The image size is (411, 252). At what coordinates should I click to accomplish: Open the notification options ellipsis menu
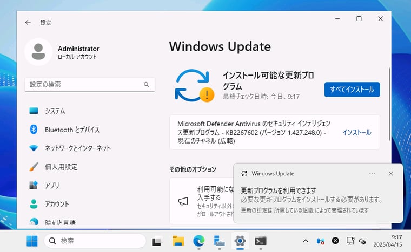click(x=372, y=174)
